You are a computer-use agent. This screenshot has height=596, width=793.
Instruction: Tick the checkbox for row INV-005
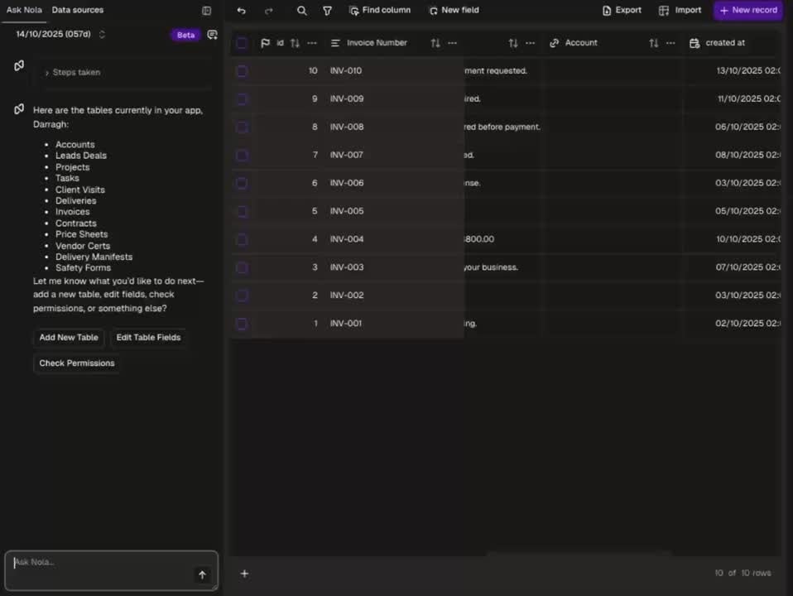pos(242,211)
